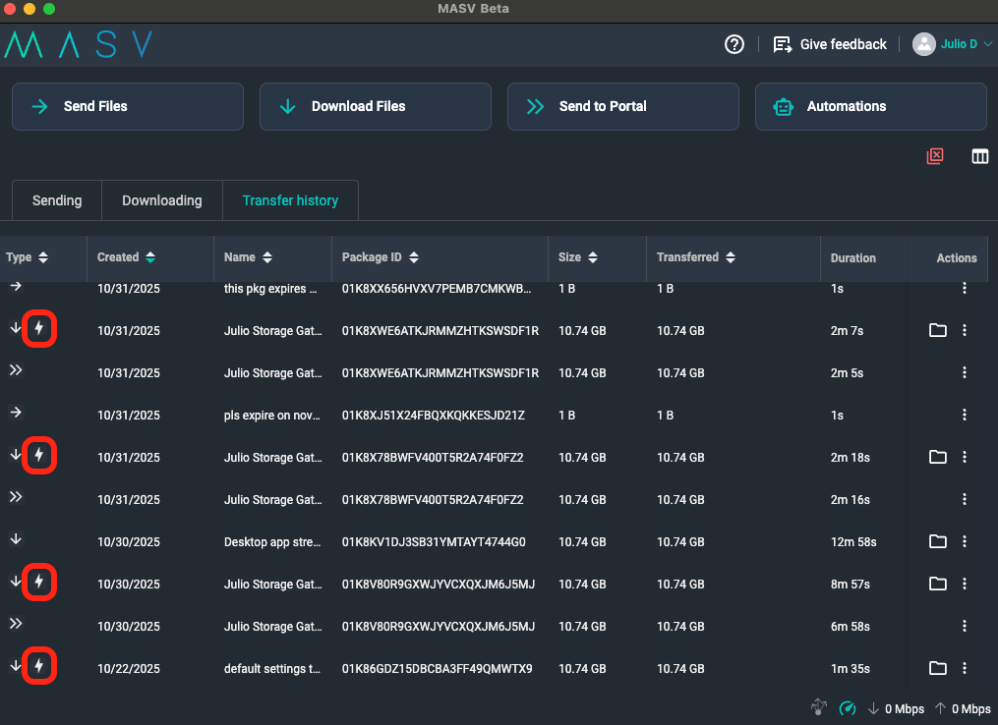Screen dimensions: 998x725
Task: Click the network icon in bottom status bar
Action: point(819,706)
